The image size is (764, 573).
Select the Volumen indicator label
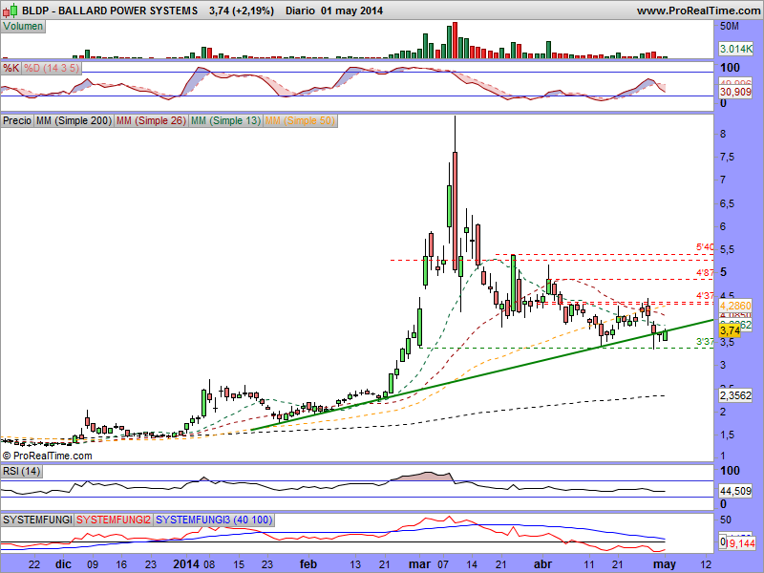tap(23, 27)
